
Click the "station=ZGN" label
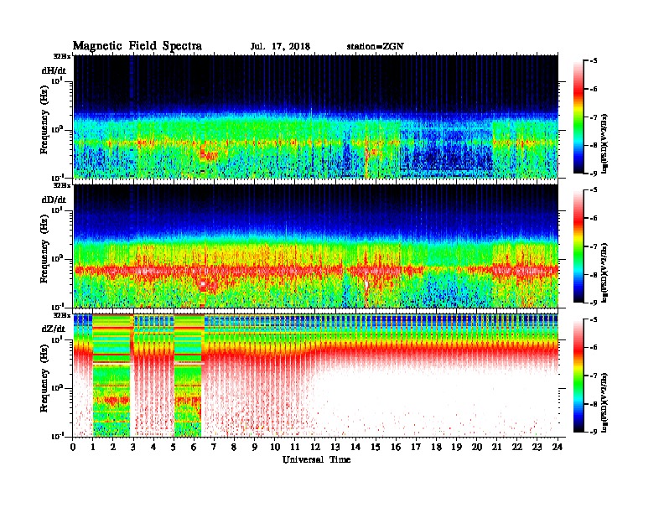click(375, 47)
